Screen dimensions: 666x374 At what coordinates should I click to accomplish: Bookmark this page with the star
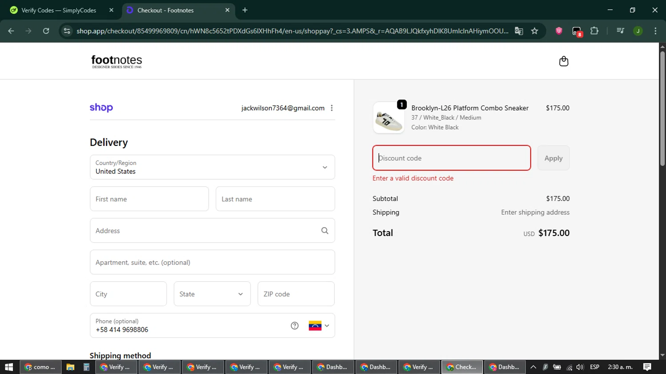[535, 31]
